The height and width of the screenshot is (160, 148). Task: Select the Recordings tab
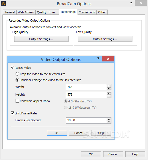(x=68, y=12)
